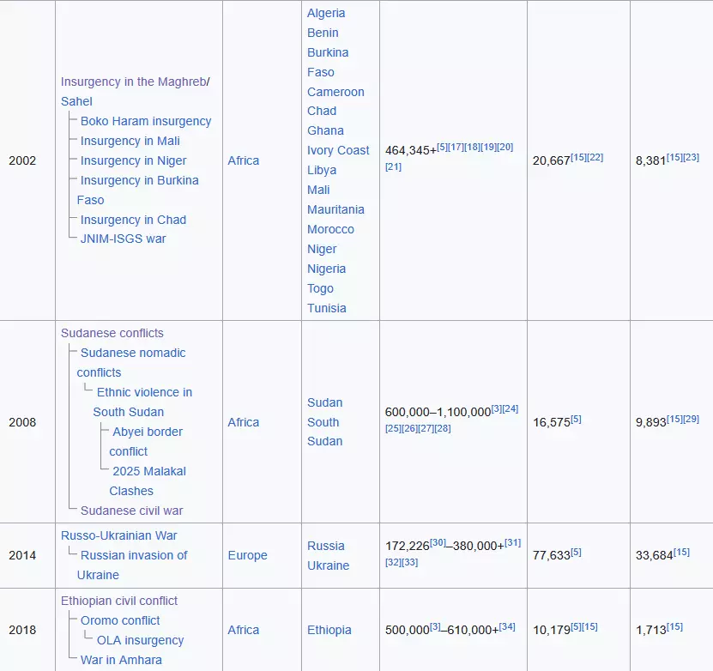This screenshot has width=713, height=671.
Task: Open the Russo-Ukrainian War article link
Action: (118, 535)
